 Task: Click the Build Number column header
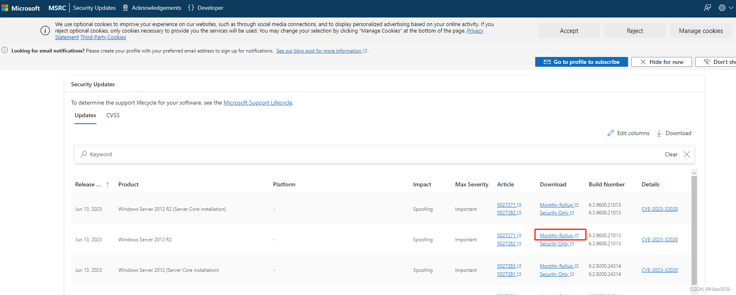(x=606, y=185)
